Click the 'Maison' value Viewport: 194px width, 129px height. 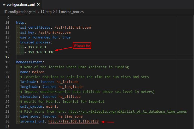click(x=38, y=72)
